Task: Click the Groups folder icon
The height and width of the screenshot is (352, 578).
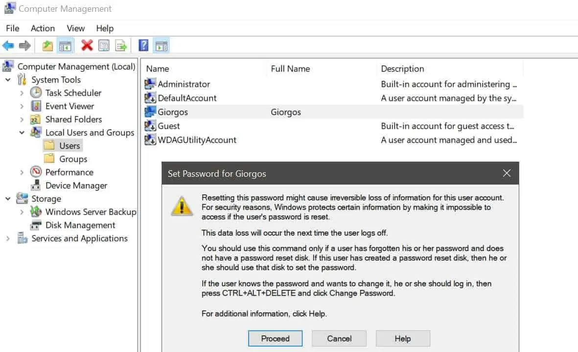Action: click(x=49, y=159)
